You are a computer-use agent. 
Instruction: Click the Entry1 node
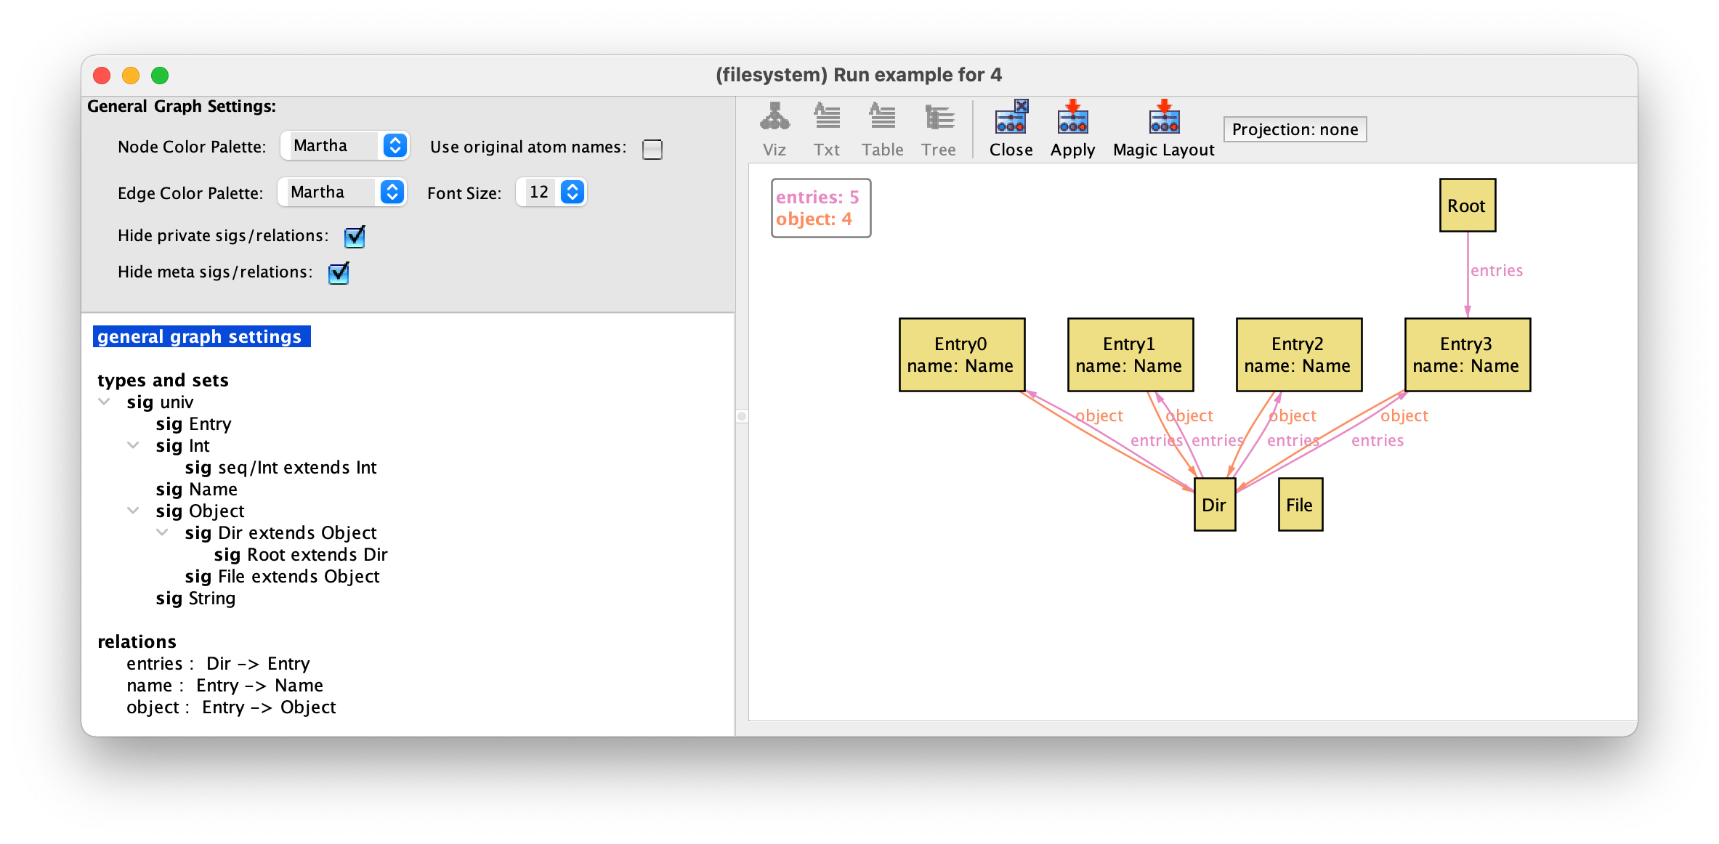(x=1130, y=354)
